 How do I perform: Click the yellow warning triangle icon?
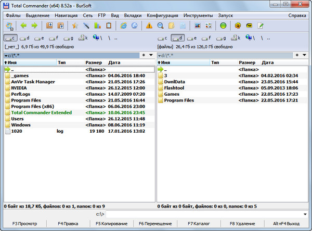[x=149, y=25]
